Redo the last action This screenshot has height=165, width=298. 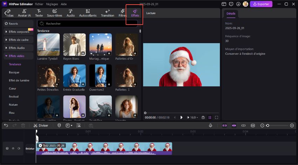(14, 125)
